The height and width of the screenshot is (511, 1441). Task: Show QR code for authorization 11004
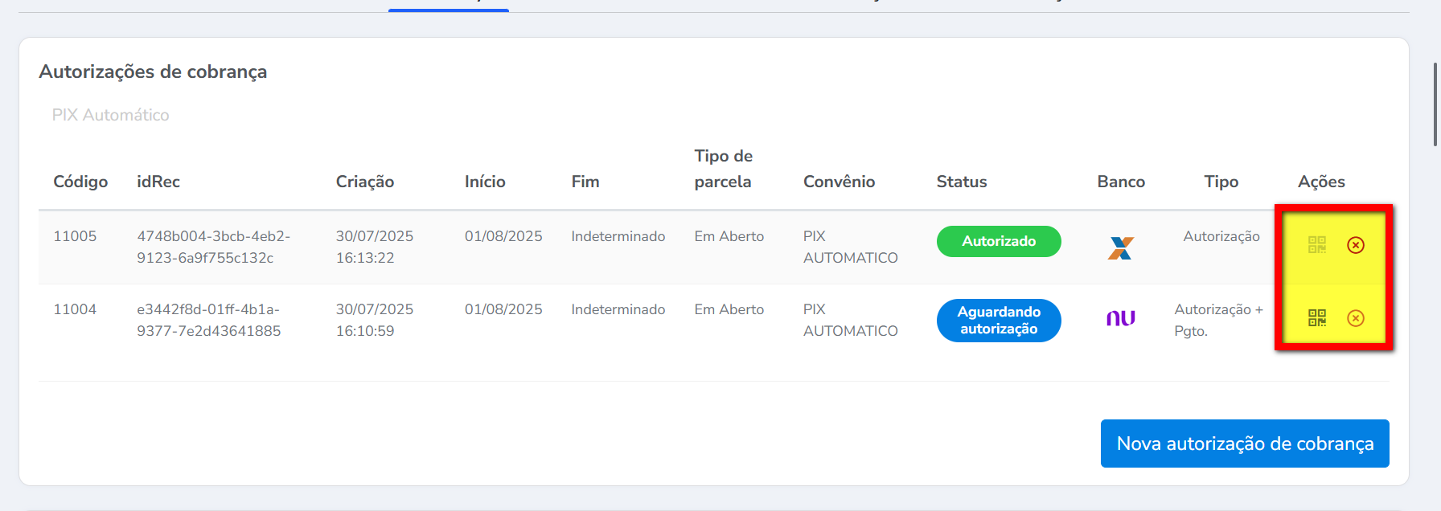click(1317, 318)
